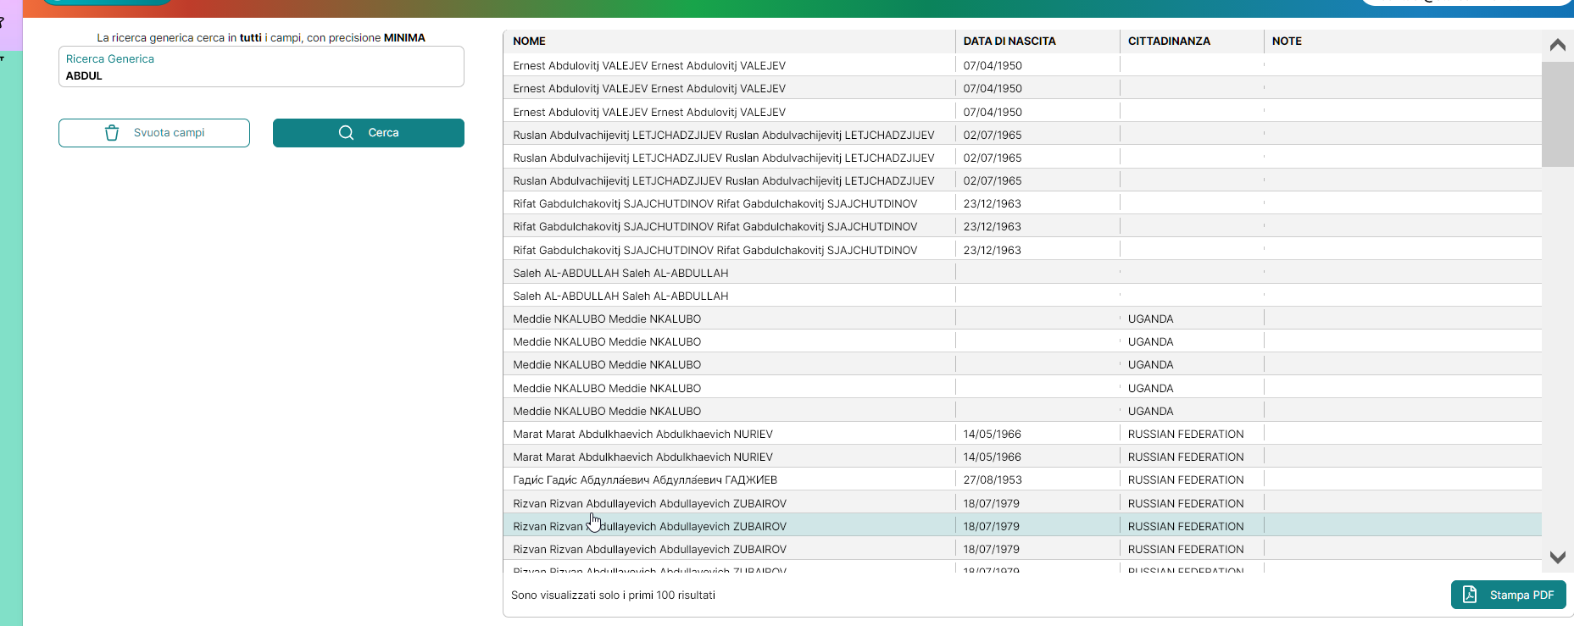Select the row named Гадис Абдуллаевич ГАДЖИЕВ

pyautogui.click(x=1022, y=479)
